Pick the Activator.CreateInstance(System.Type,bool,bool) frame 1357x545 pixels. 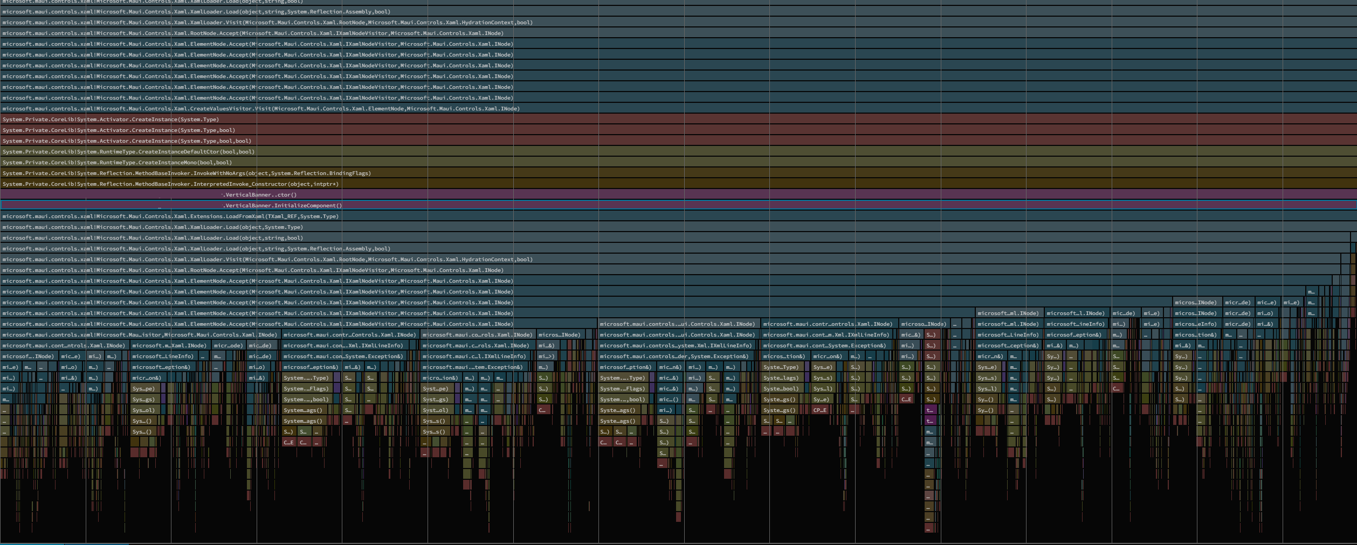coord(678,141)
